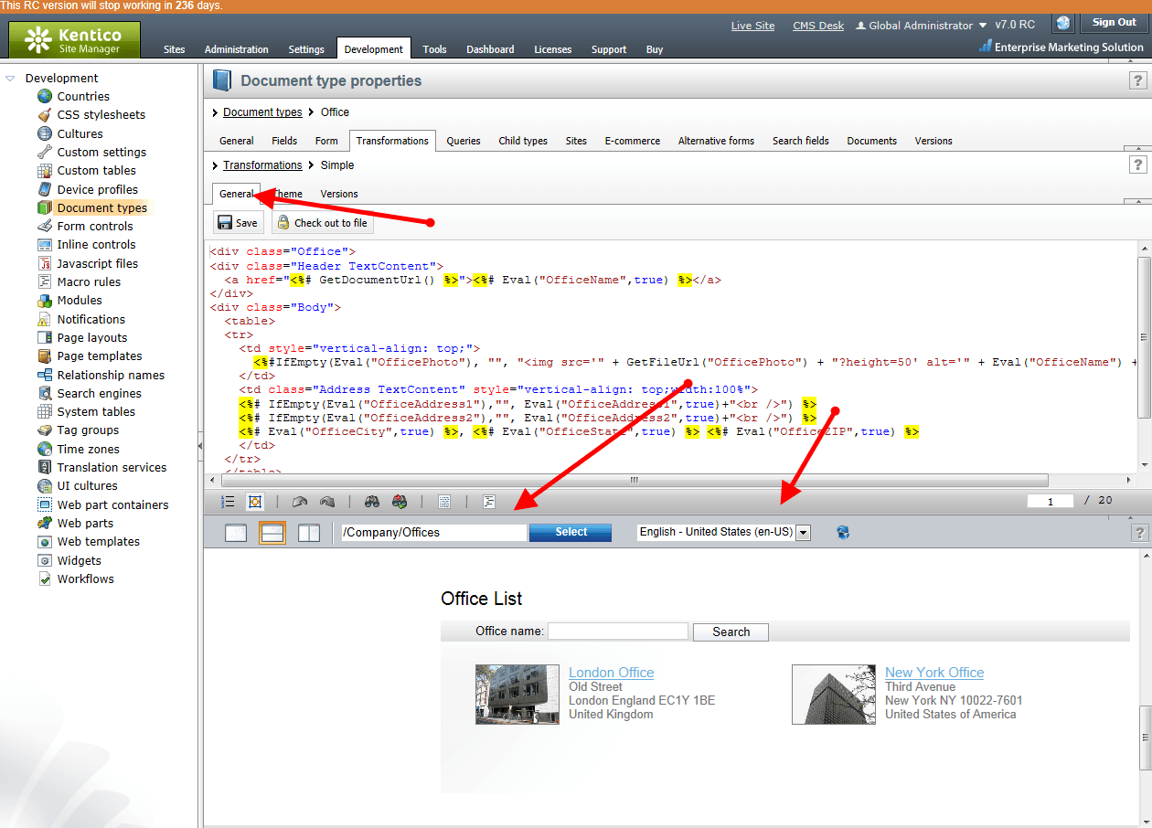Click the blue lined-page icon in editor toolbar
This screenshot has width=1152, height=828.
pyautogui.click(x=444, y=502)
